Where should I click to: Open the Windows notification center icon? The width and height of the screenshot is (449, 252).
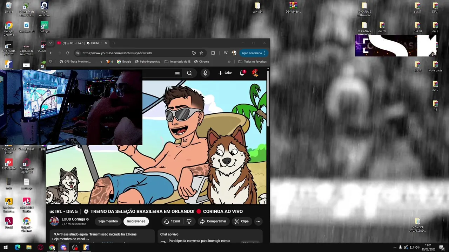(x=442, y=247)
